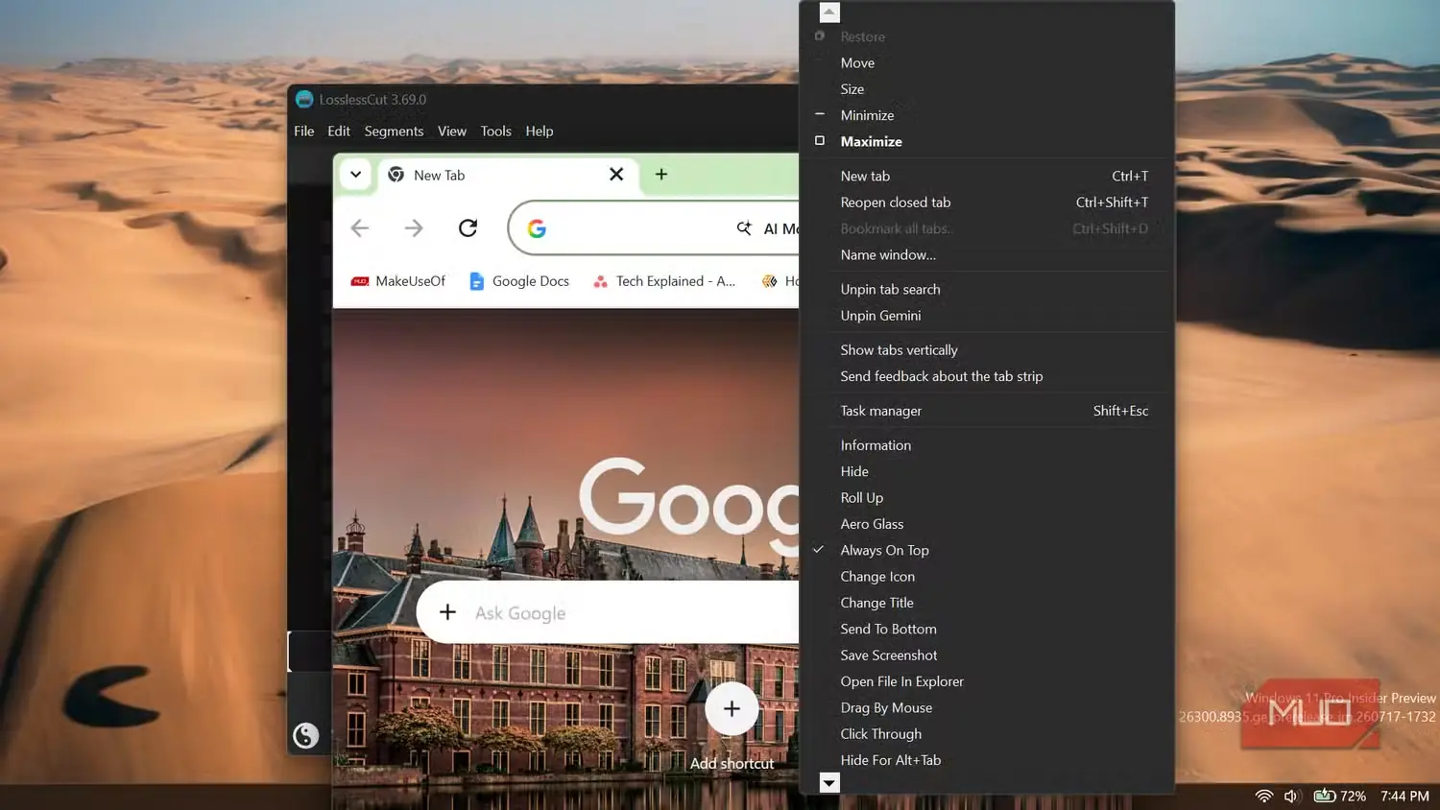
Task: Open the AI Mode search icon
Action: [x=744, y=228]
